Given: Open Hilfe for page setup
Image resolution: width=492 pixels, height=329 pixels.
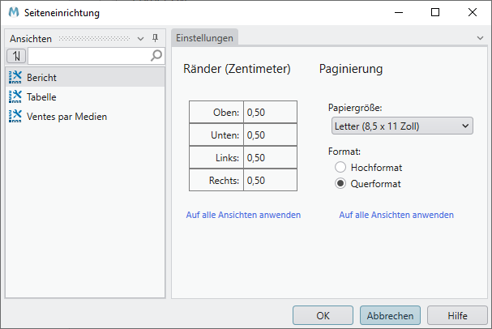Looking at the screenshot, I should point(457,315).
